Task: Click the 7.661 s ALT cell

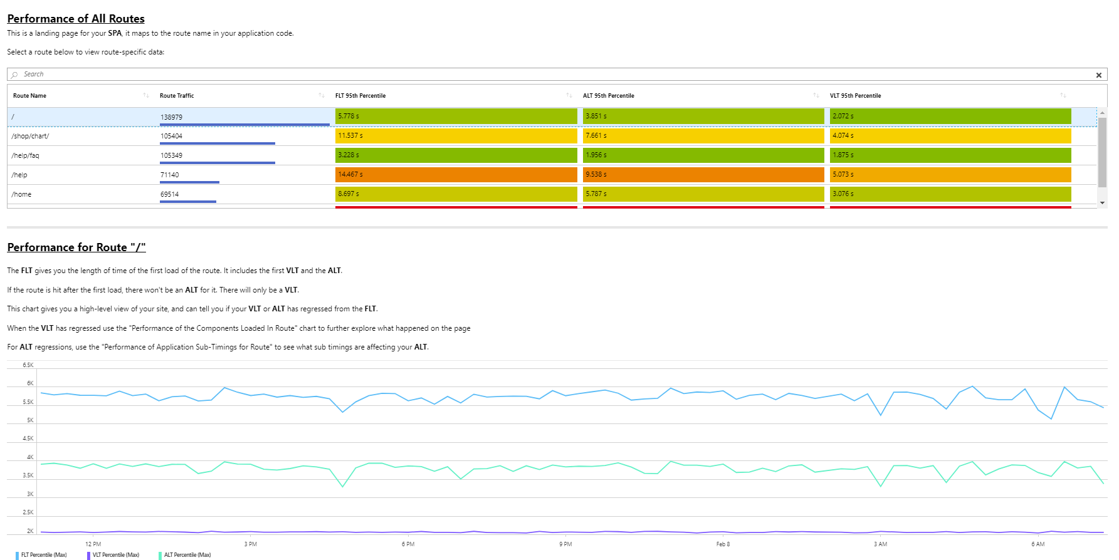Action: click(703, 135)
